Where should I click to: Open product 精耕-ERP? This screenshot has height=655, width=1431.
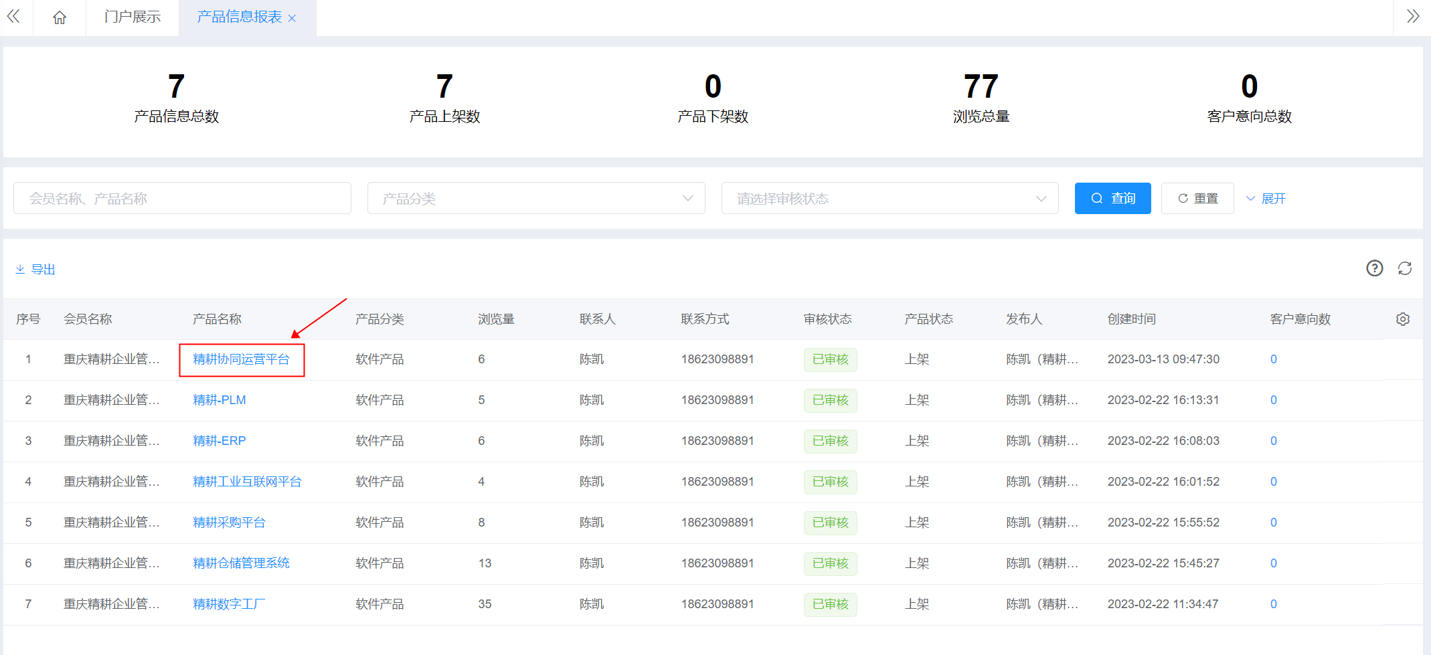[220, 441]
